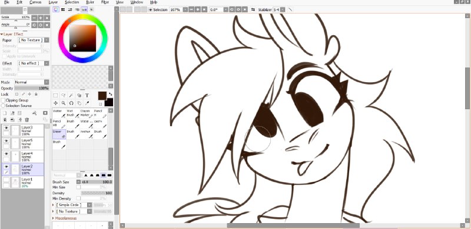
Task: Delete layer with the trash icon
Action: click(x=27, y=120)
